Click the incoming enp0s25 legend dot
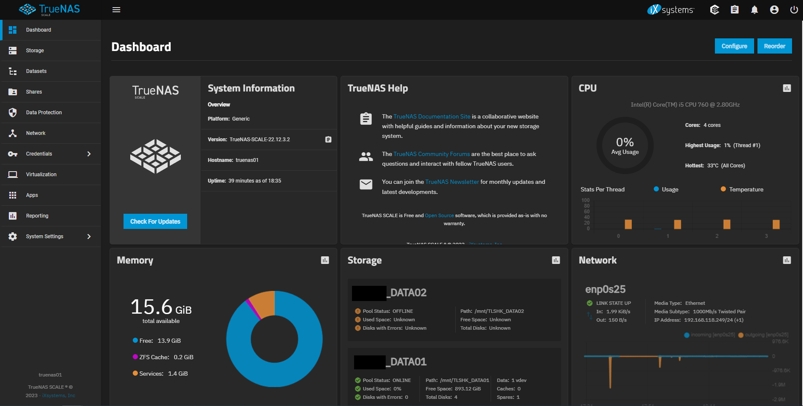 [687, 335]
